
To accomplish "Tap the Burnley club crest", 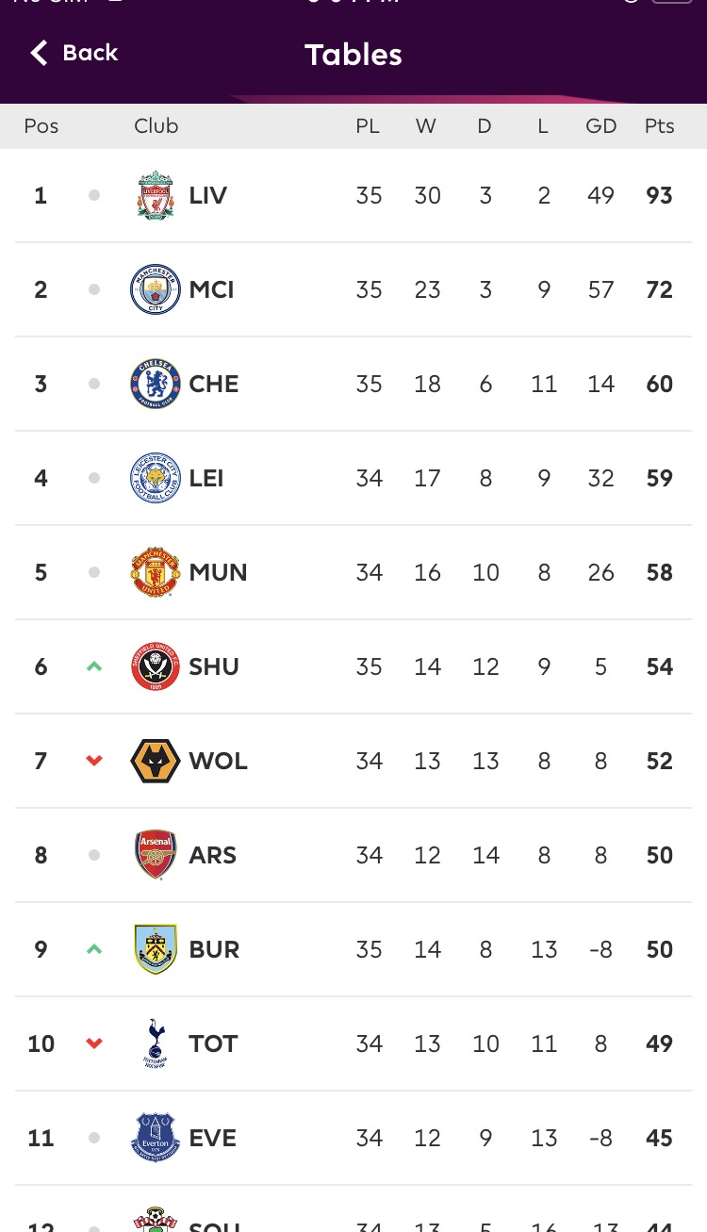I will point(156,949).
